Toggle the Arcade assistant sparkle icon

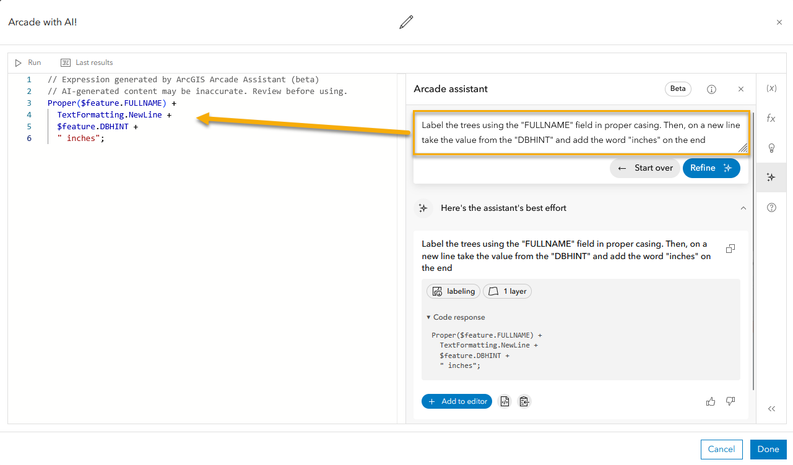point(771,177)
